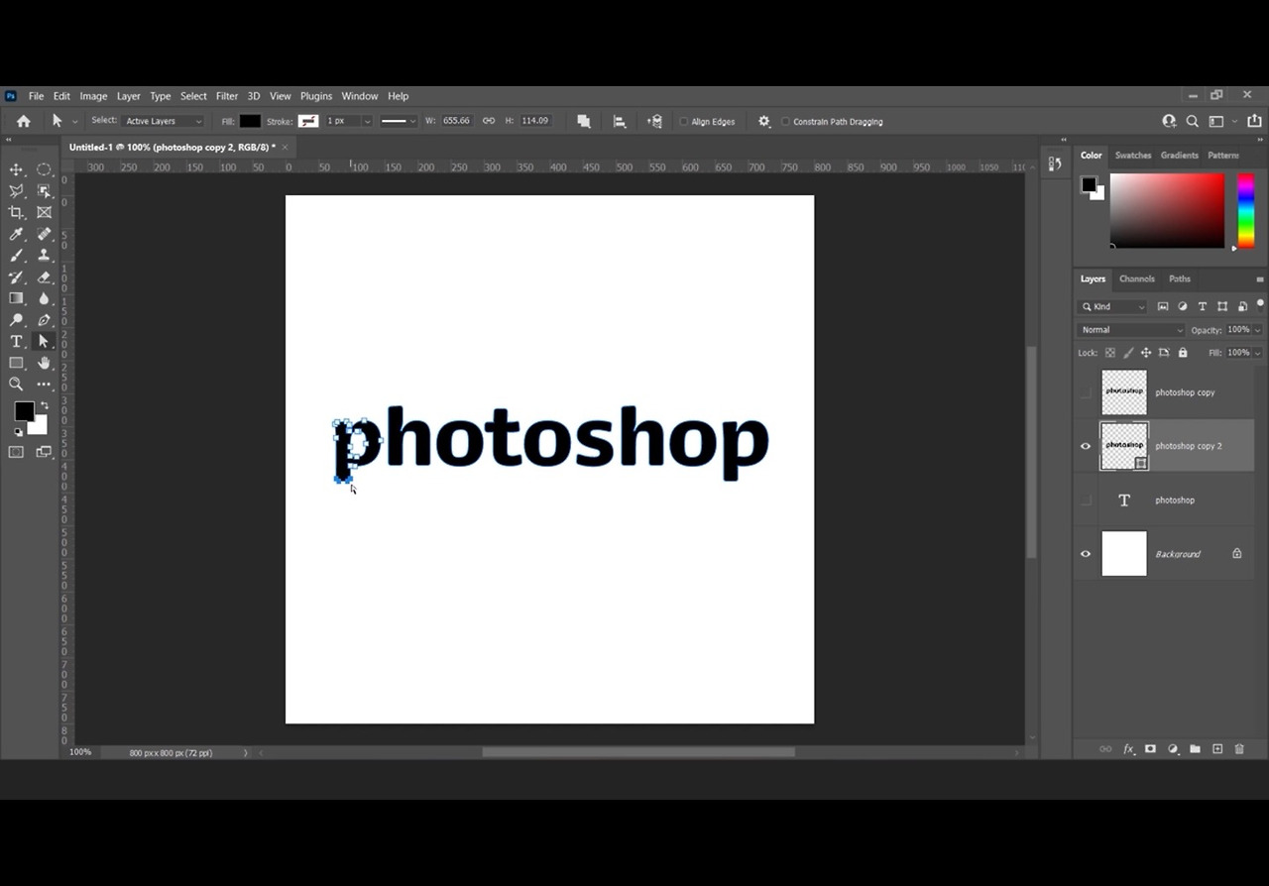Select the Eyedropper tool
Image resolution: width=1269 pixels, height=886 pixels.
tap(17, 234)
